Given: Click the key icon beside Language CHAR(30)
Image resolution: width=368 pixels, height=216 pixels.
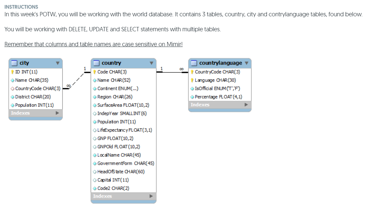Looking at the screenshot, I should tap(192, 80).
